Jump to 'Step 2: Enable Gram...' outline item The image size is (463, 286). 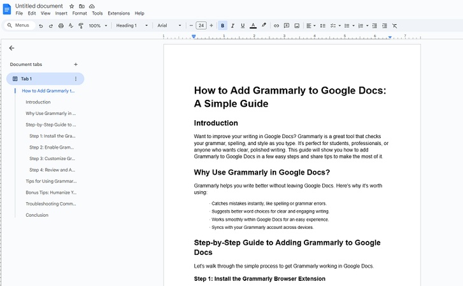click(x=52, y=147)
